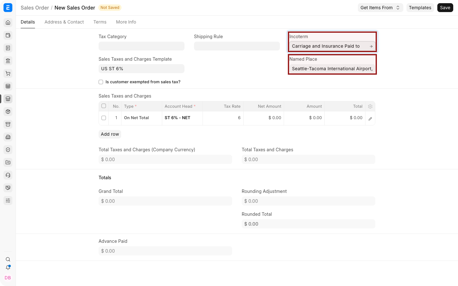Open the receipt document icon in sidebar
This screenshot has width=458, height=286.
tap(8, 48)
